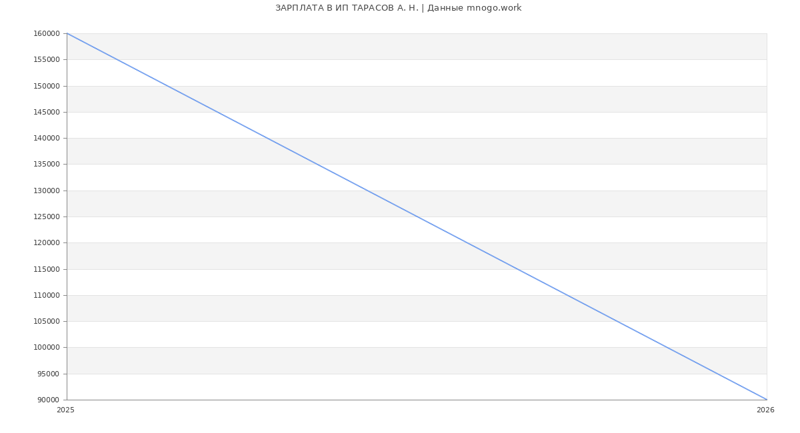This screenshot has width=800, height=433.
Task: Click the 135000 y-axis label
Action: click(x=47, y=165)
